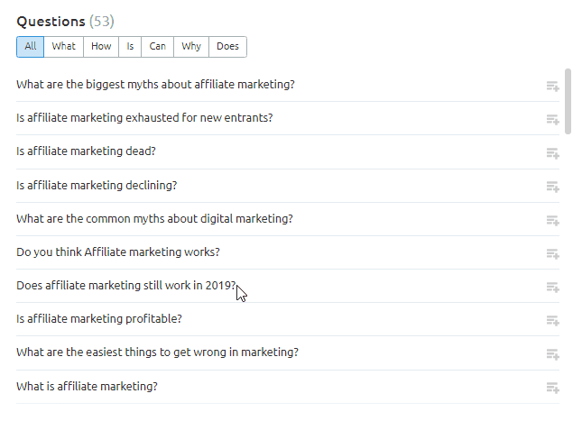Filter questions by Why

pos(191,47)
